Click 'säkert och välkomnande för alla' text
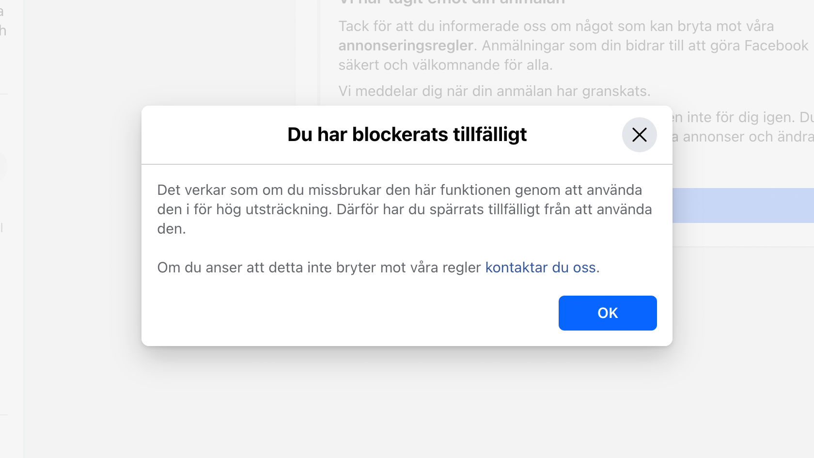814x458 pixels. pos(445,65)
